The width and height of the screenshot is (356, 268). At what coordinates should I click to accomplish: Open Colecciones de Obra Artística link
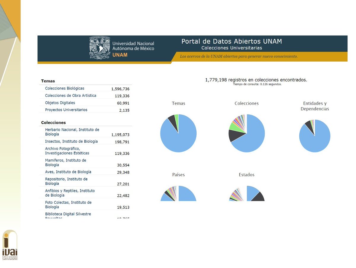(x=71, y=96)
